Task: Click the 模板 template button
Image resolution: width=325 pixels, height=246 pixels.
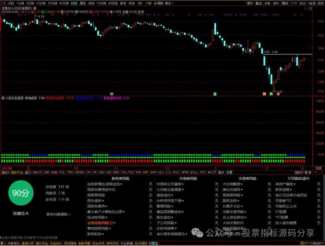Action: click(x=308, y=172)
